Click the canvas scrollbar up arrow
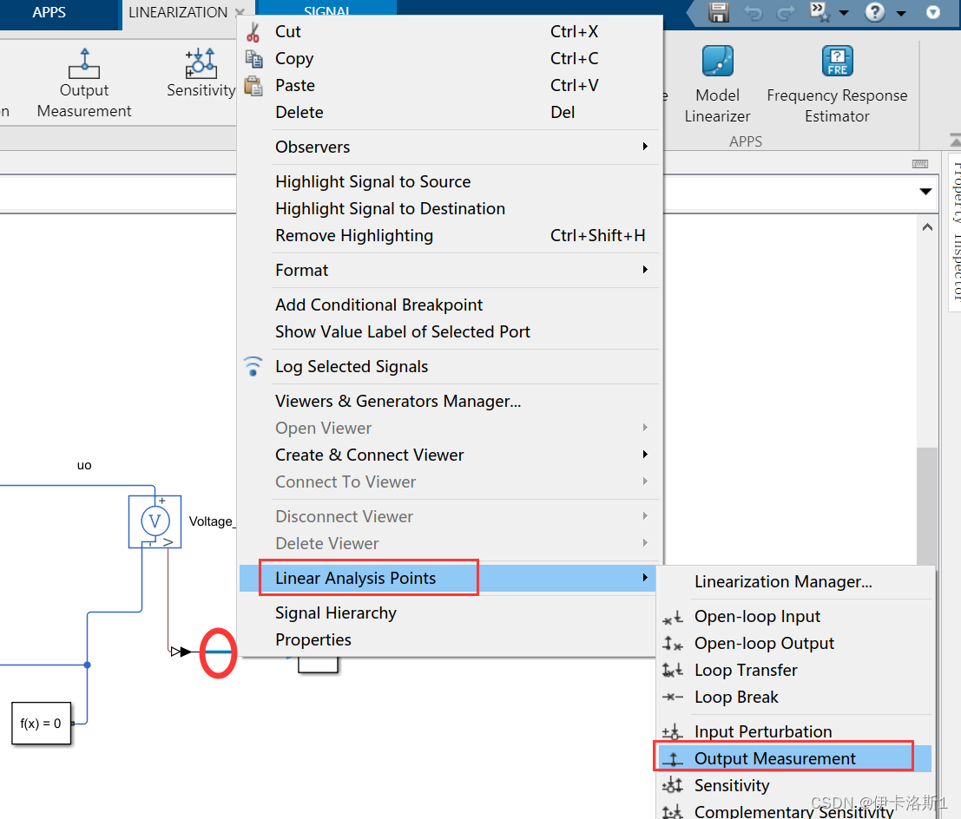 click(x=927, y=227)
